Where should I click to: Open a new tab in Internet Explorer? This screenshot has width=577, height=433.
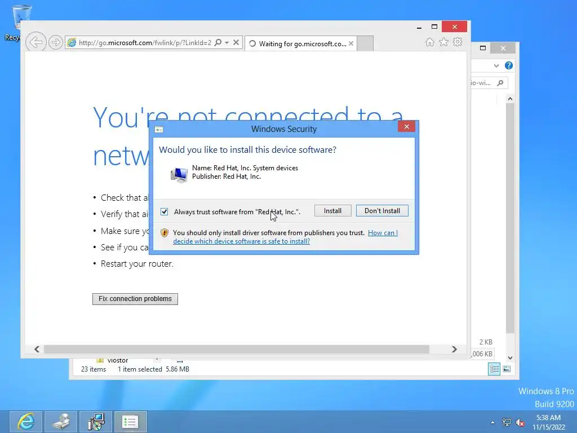[365, 43]
